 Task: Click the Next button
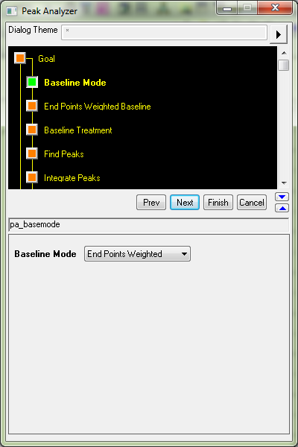[185, 203]
